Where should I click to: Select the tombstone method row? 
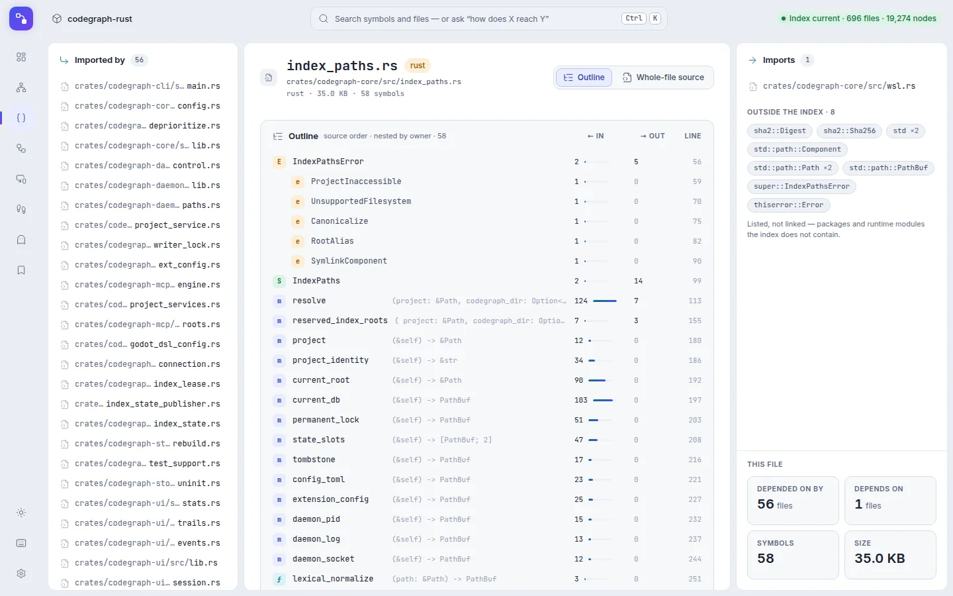click(487, 460)
